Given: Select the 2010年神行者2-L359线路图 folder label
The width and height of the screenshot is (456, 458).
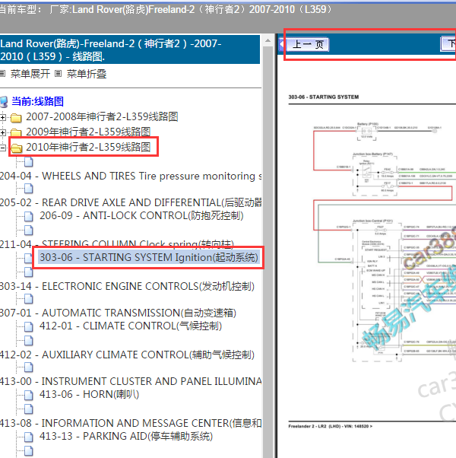Looking at the screenshot, I should [88, 148].
